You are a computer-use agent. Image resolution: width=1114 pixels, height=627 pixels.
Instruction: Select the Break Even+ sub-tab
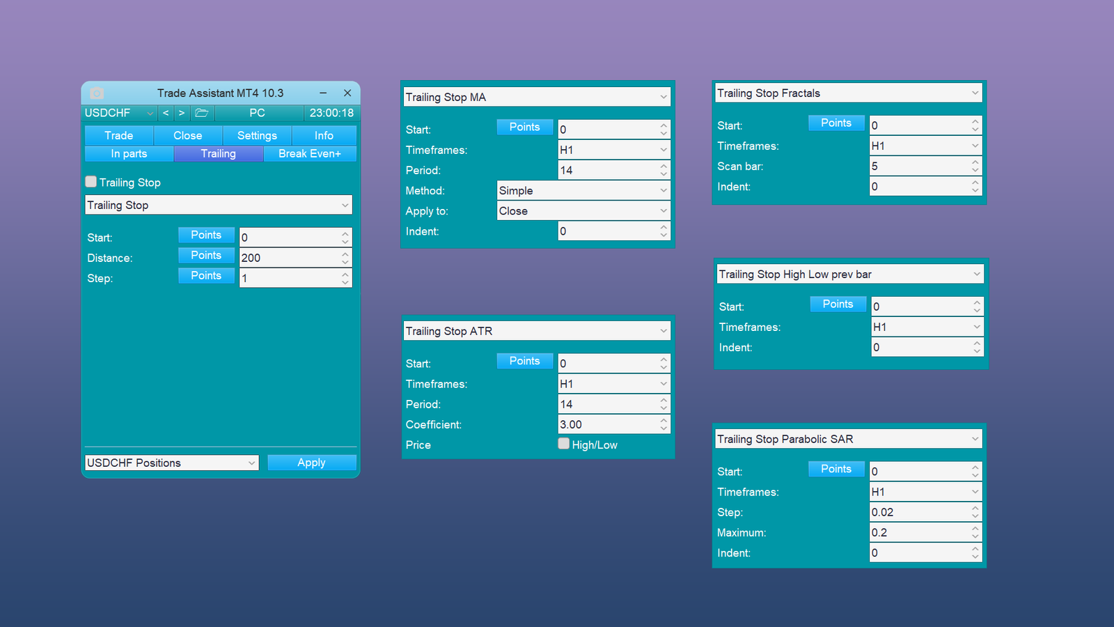coord(310,153)
